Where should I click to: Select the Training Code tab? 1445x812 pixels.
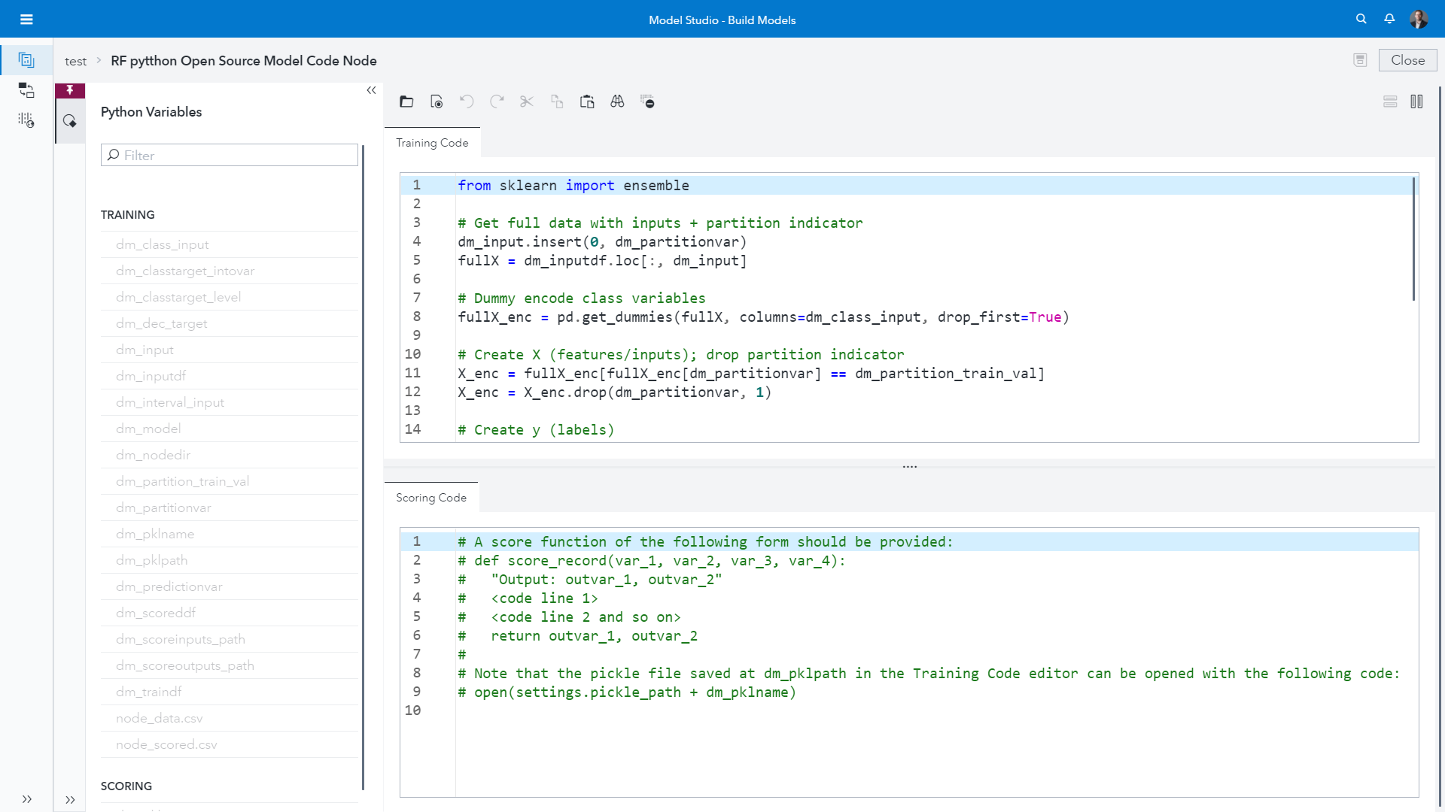coord(432,143)
